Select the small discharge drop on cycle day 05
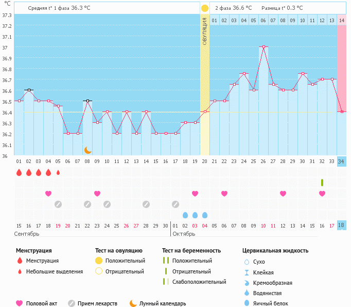Screen dimensions: 351x307 click(x=58, y=172)
